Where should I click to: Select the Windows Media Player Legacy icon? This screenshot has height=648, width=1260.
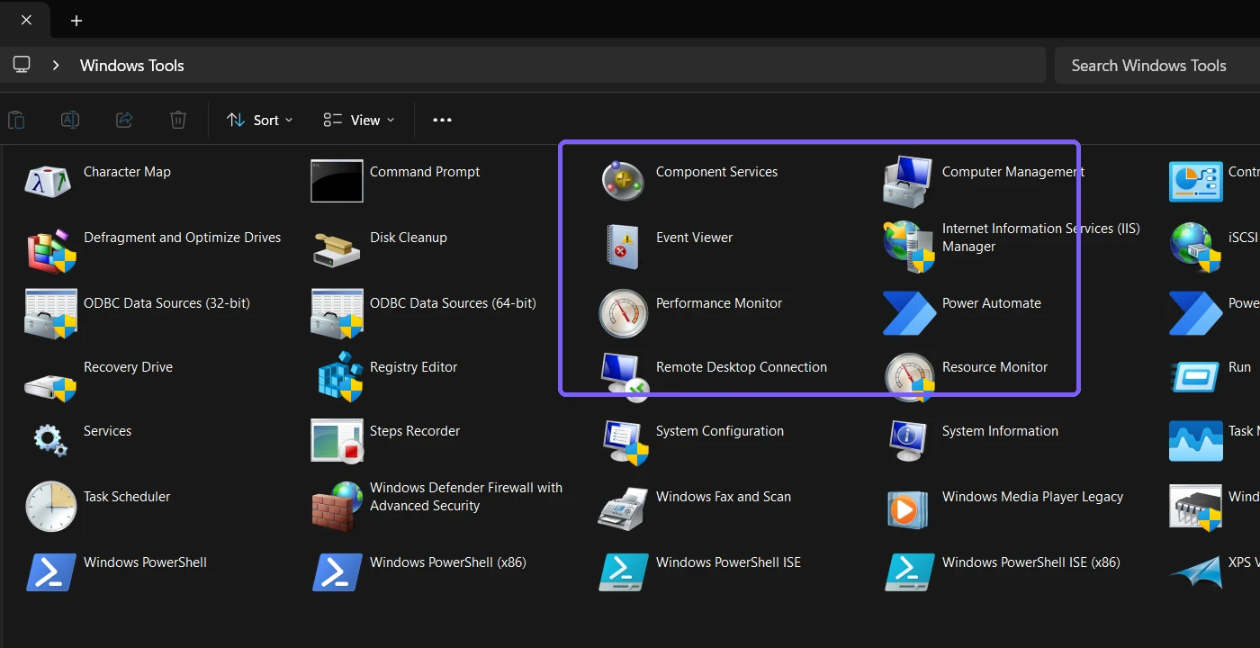(x=909, y=509)
